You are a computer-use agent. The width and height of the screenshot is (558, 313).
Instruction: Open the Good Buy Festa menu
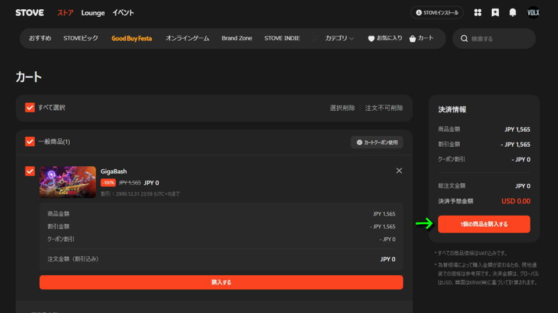click(131, 38)
